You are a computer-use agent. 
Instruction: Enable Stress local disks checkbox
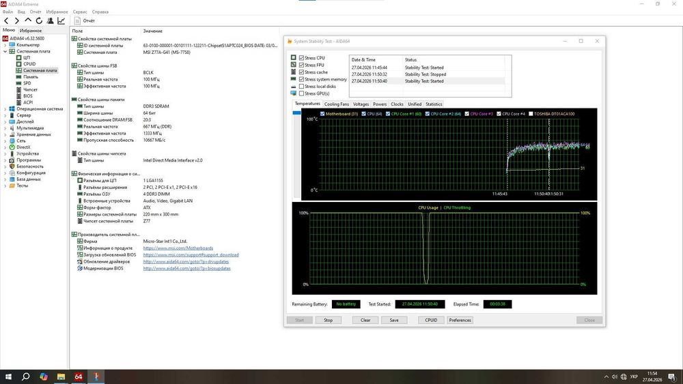click(301, 87)
